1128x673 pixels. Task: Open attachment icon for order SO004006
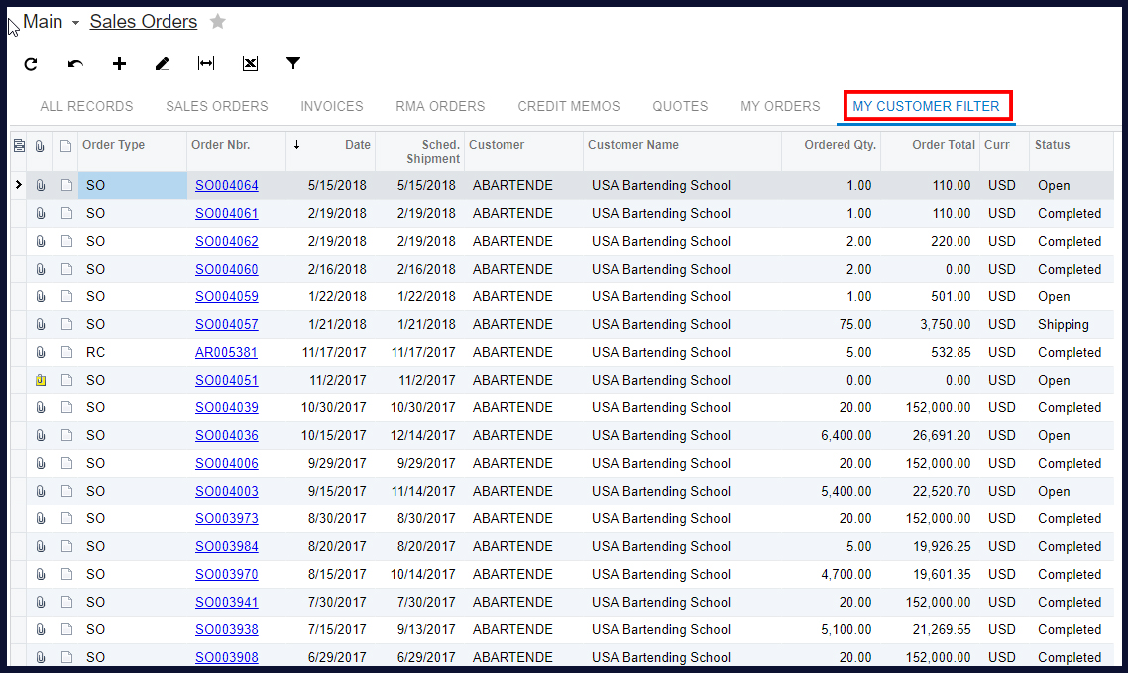point(41,463)
